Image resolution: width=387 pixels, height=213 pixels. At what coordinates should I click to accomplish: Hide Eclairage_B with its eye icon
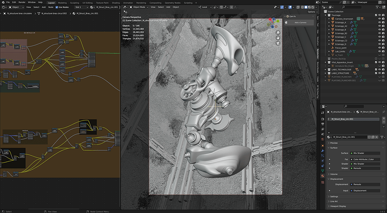coord(380,30)
